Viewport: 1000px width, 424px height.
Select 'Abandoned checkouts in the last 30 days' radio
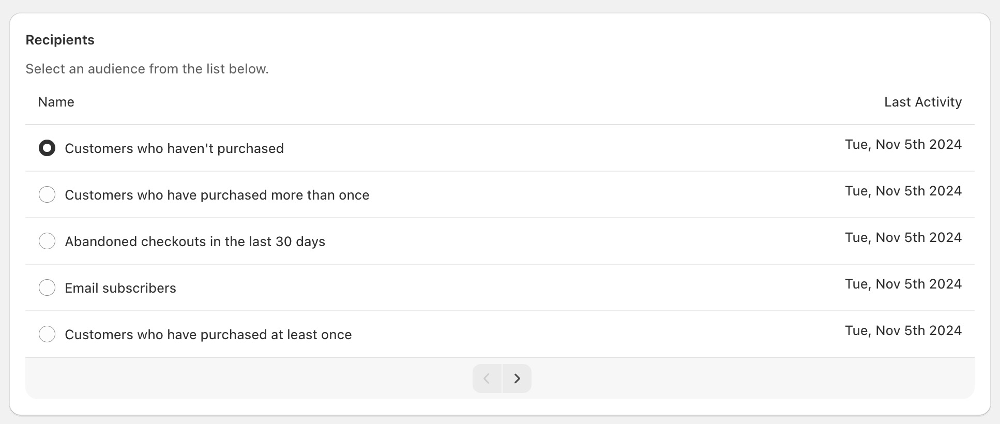(47, 241)
